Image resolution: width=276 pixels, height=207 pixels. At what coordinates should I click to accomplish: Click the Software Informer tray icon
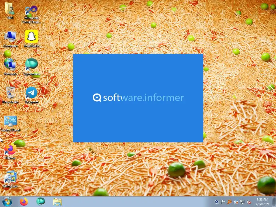(x=216, y=202)
